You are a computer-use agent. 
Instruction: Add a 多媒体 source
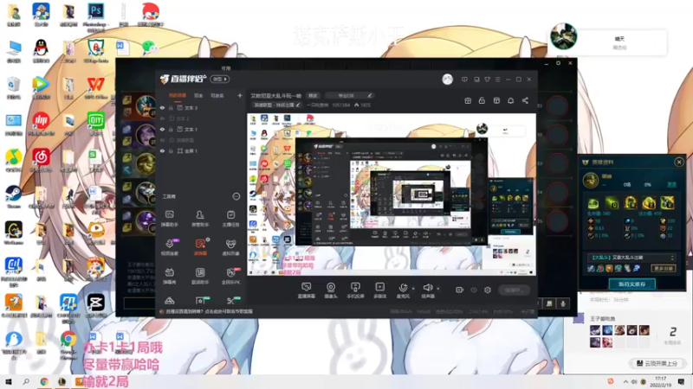point(380,290)
